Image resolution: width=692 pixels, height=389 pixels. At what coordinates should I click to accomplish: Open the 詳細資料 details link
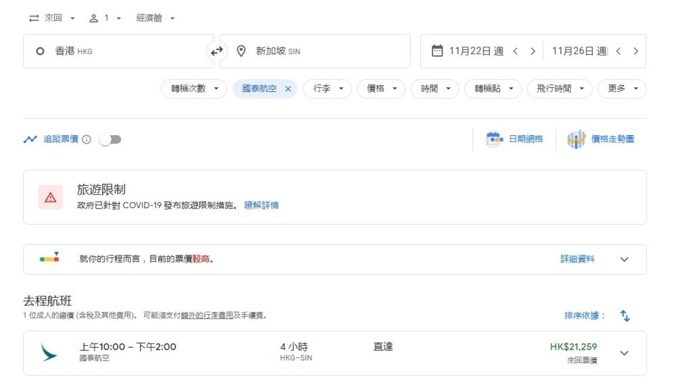coord(577,259)
